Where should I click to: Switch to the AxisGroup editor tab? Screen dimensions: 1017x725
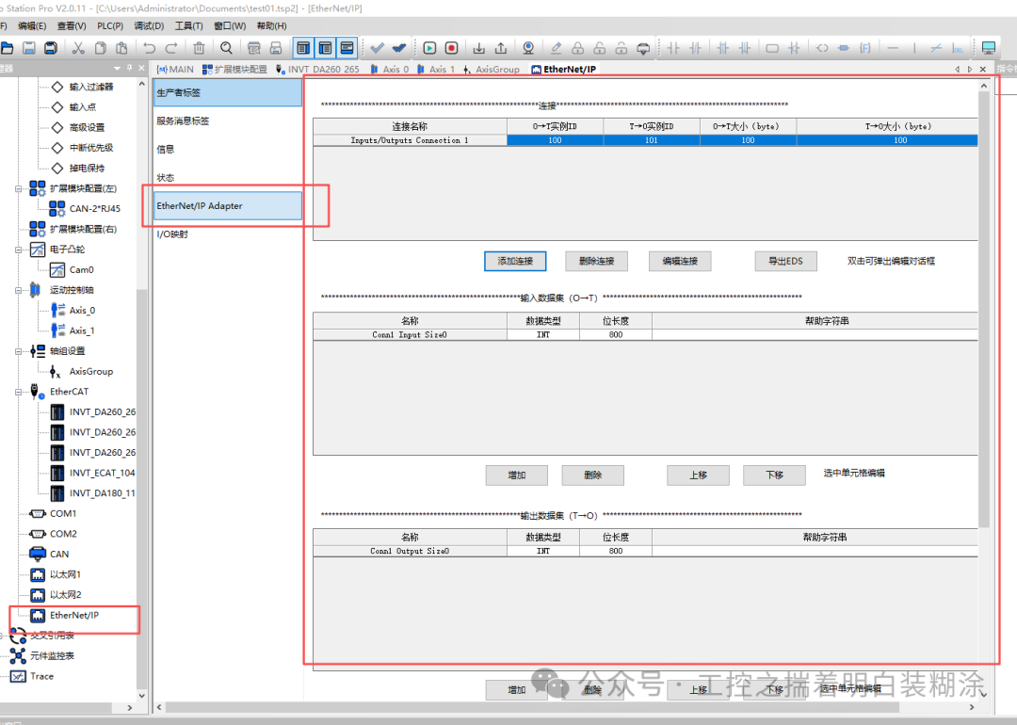pyautogui.click(x=492, y=70)
